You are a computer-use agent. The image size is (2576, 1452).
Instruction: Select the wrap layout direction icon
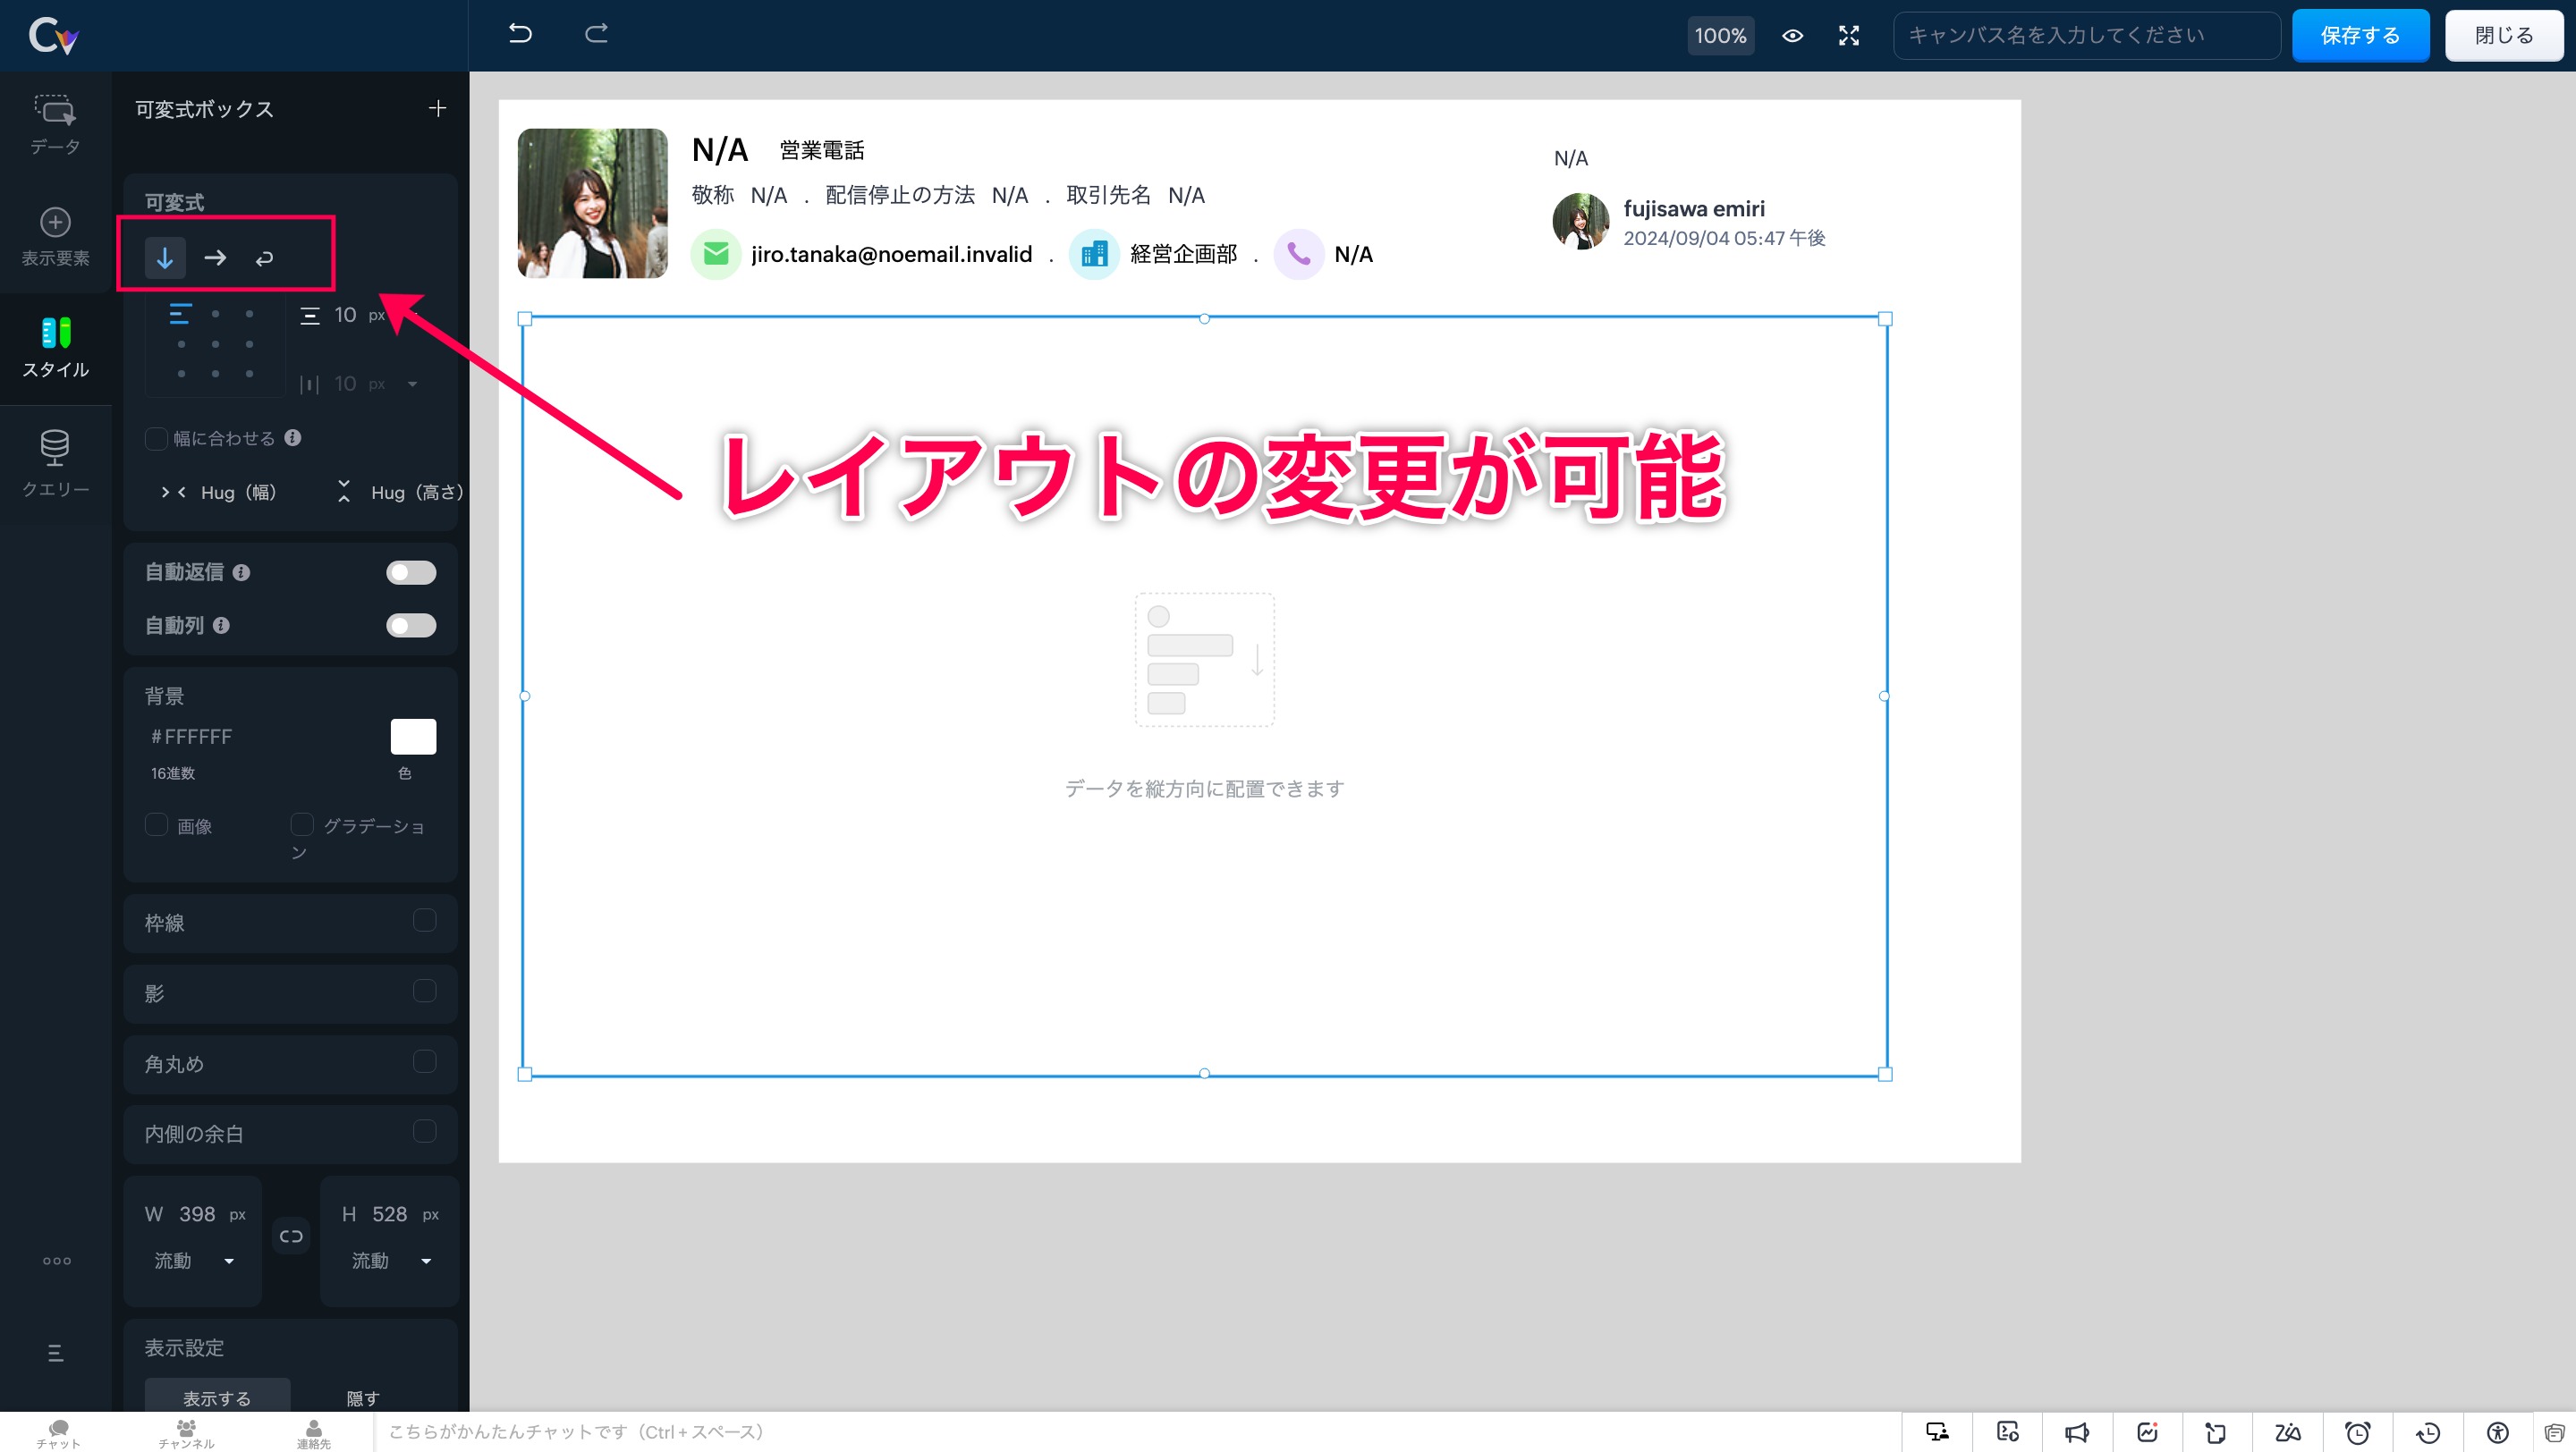coord(264,258)
